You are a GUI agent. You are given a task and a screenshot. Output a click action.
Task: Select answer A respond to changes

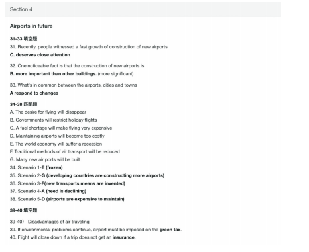point(34,93)
